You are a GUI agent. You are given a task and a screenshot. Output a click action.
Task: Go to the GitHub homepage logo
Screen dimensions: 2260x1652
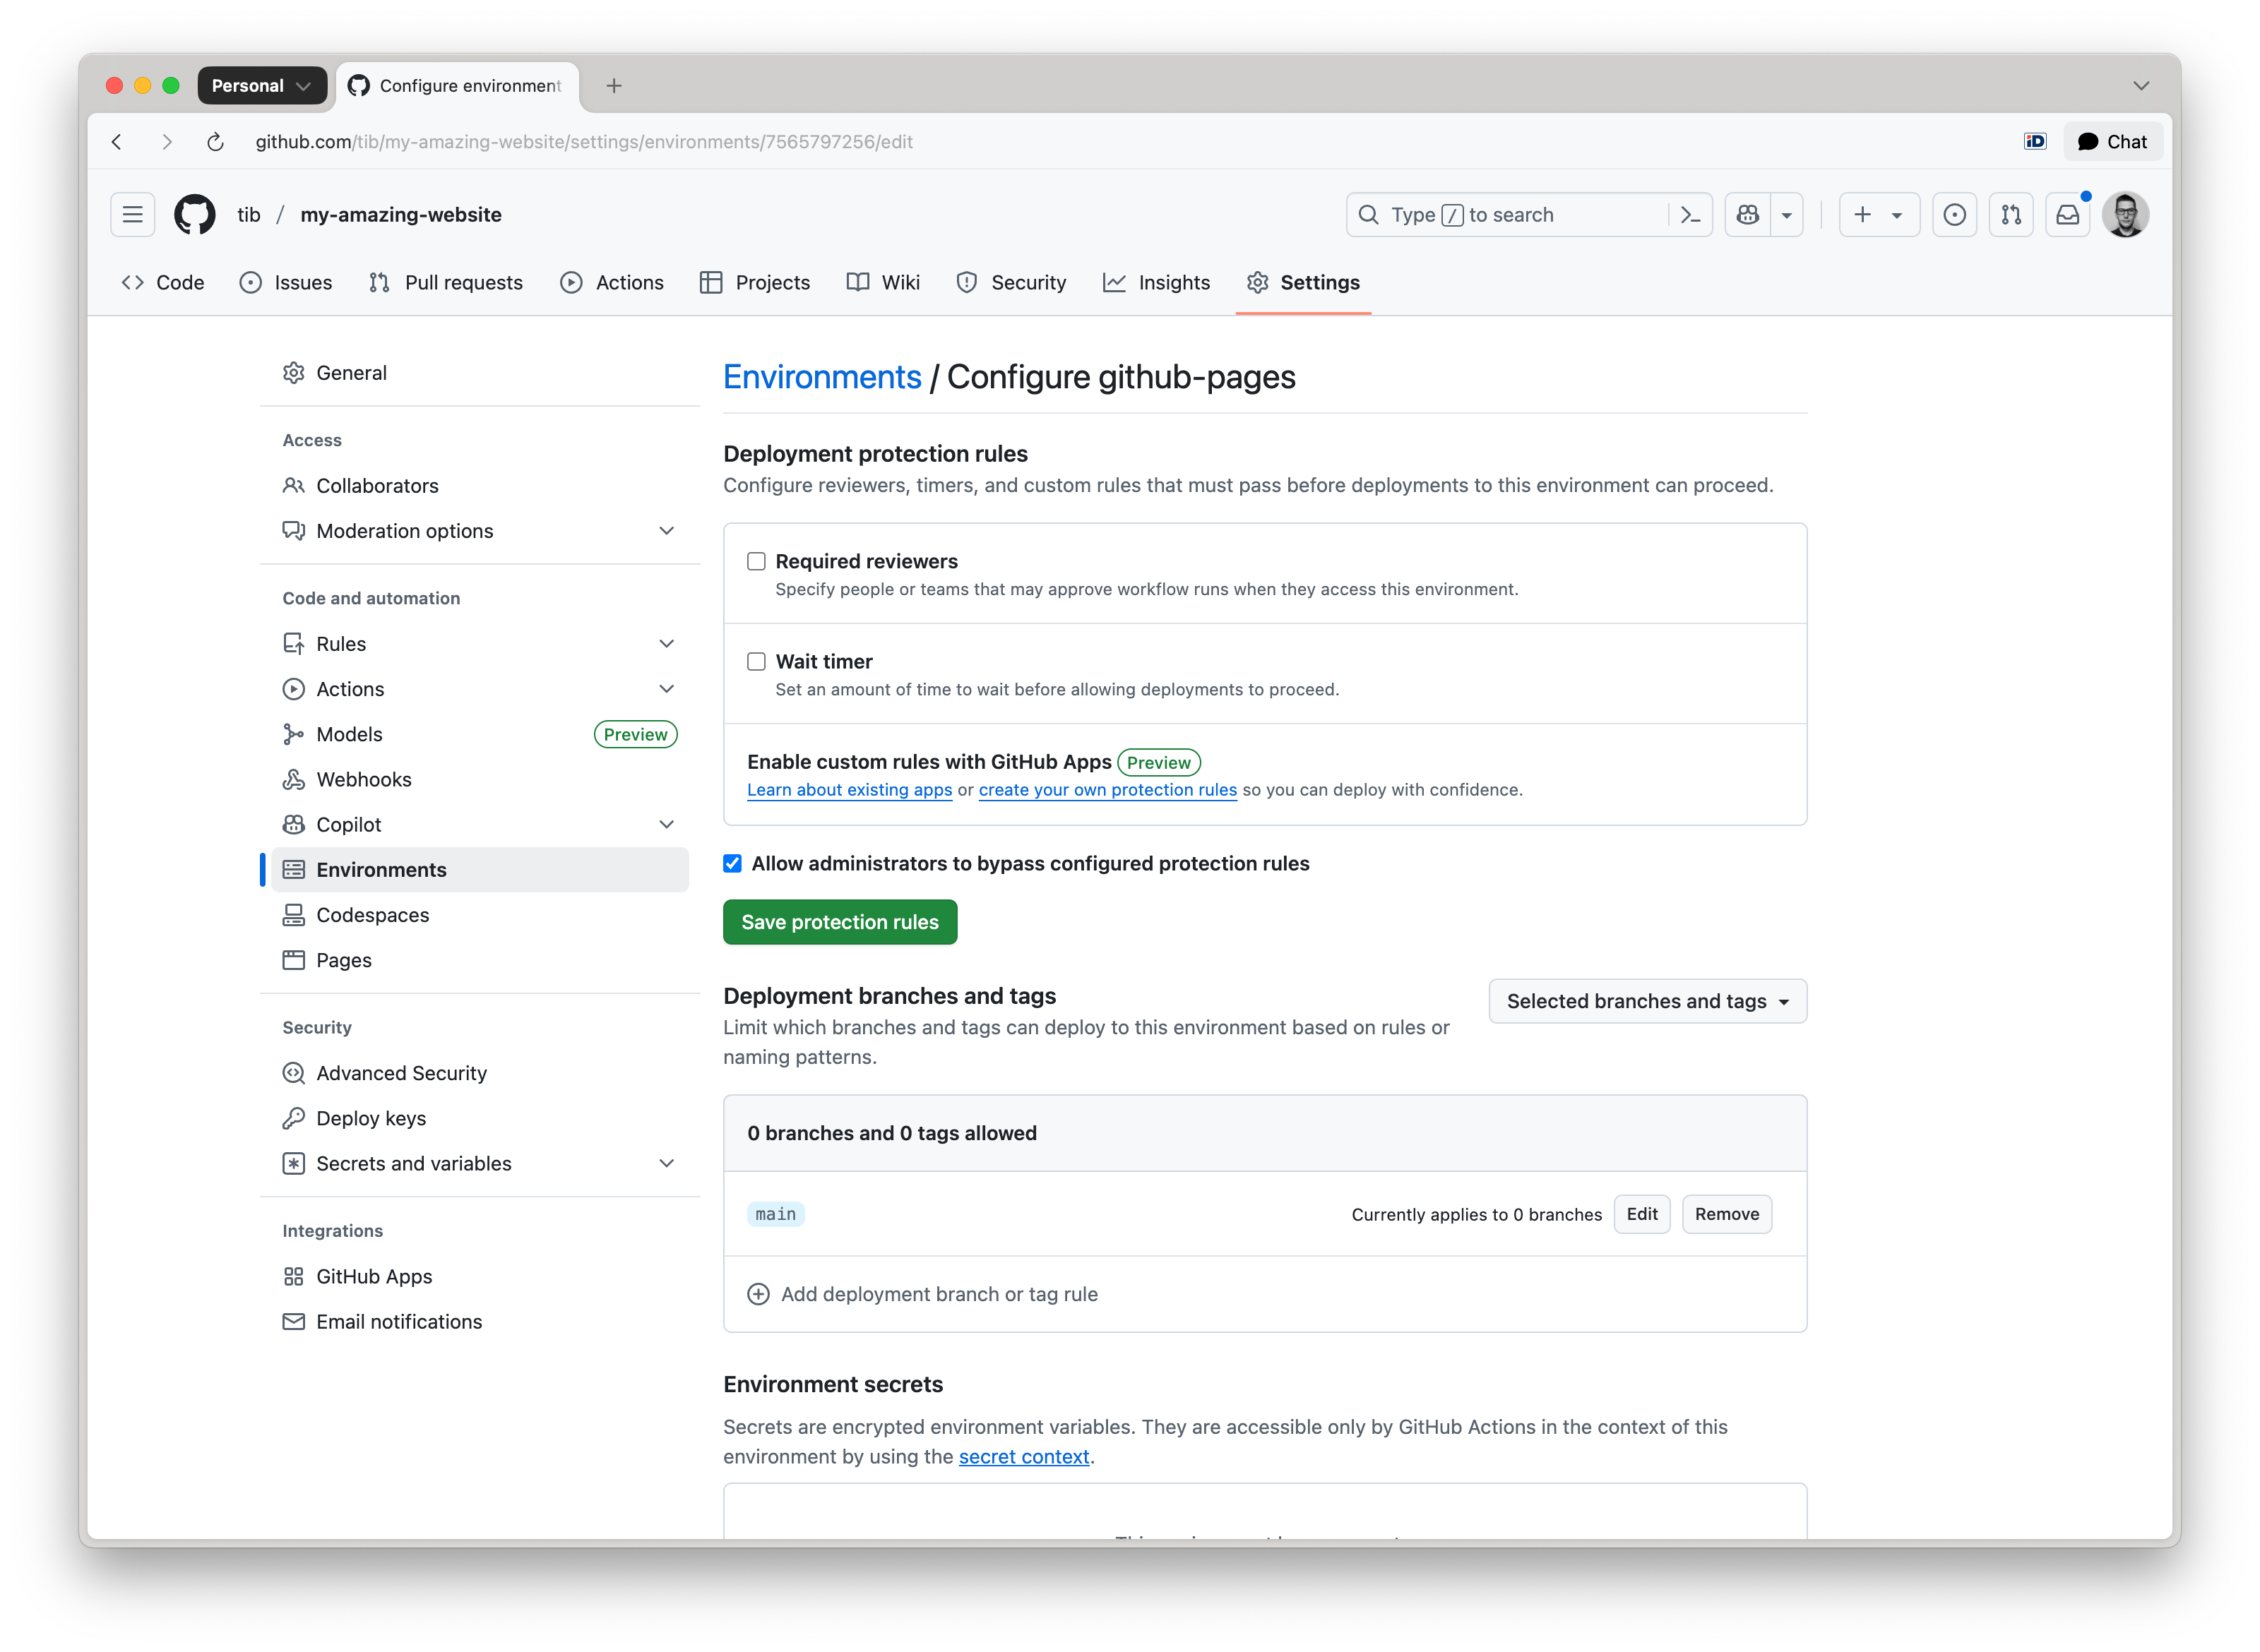(194, 215)
